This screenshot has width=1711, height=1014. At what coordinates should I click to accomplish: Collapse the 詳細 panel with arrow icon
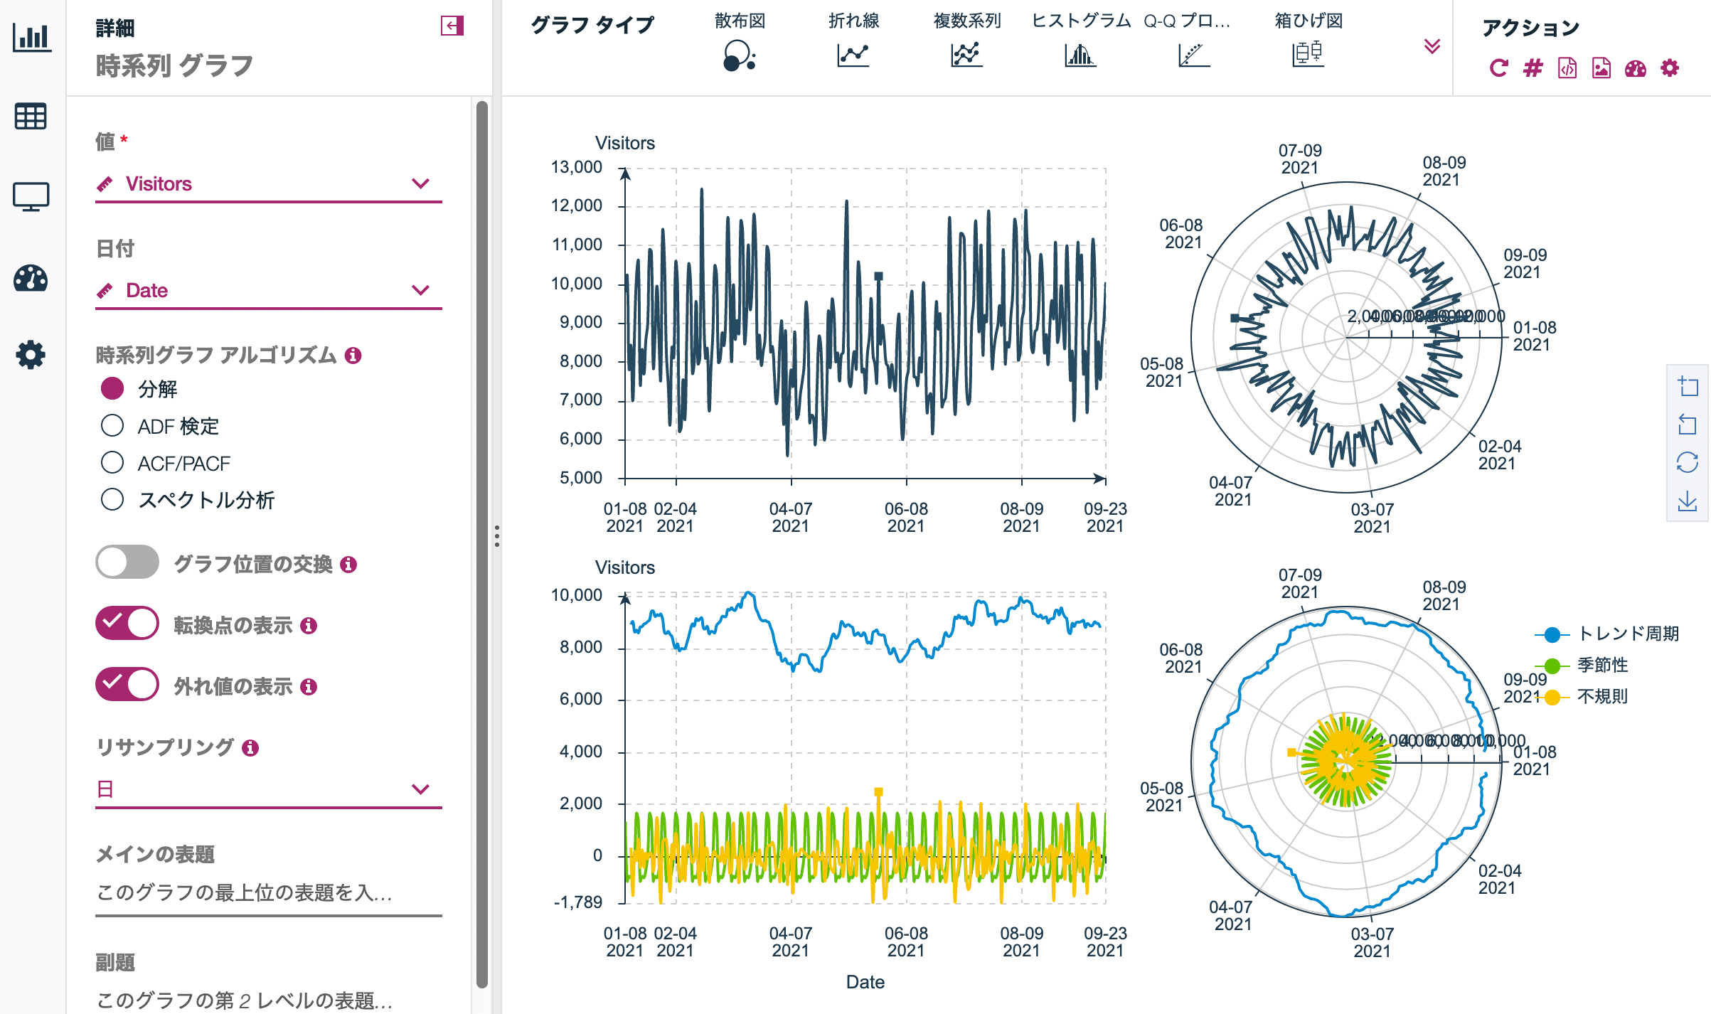(452, 26)
